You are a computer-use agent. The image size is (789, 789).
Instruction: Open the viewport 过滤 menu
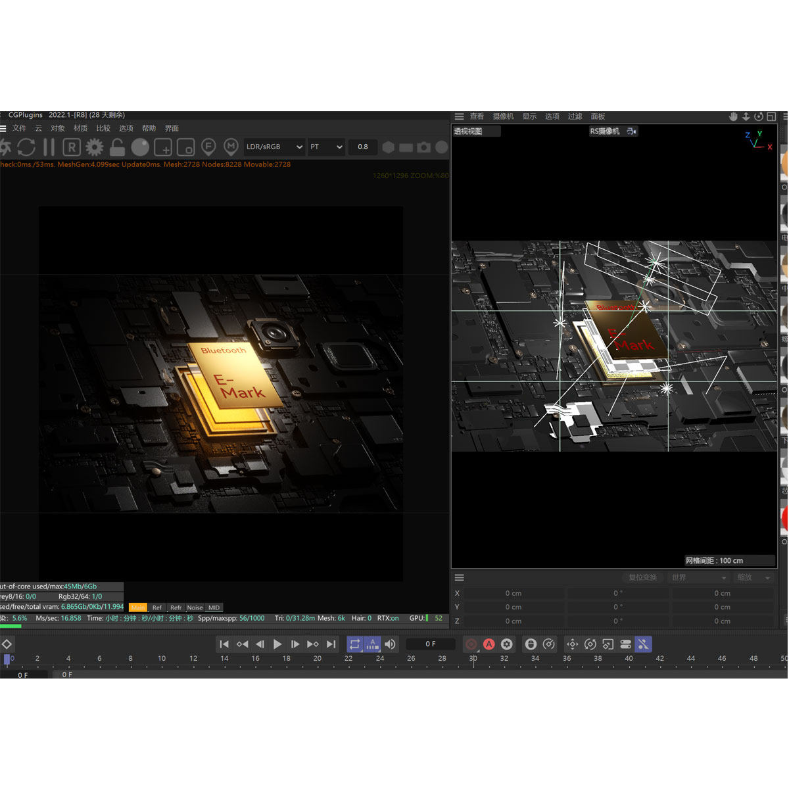pos(575,116)
